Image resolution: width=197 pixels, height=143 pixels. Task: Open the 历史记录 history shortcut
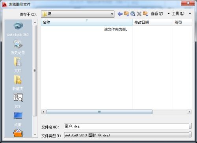click(x=18, y=47)
